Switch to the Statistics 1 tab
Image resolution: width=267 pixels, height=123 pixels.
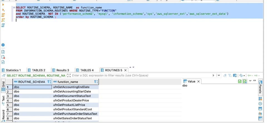(12, 70)
